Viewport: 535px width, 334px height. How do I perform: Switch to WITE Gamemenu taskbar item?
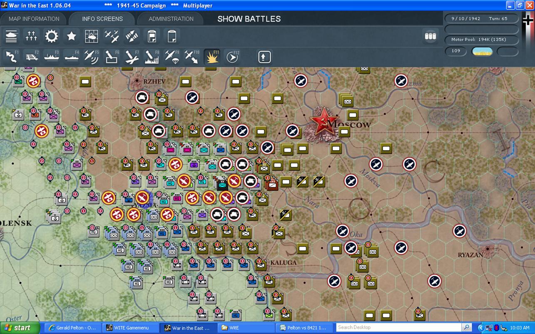pyautogui.click(x=131, y=328)
